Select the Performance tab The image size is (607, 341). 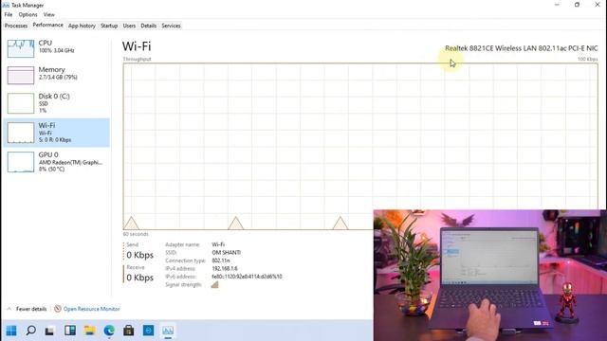(x=48, y=26)
